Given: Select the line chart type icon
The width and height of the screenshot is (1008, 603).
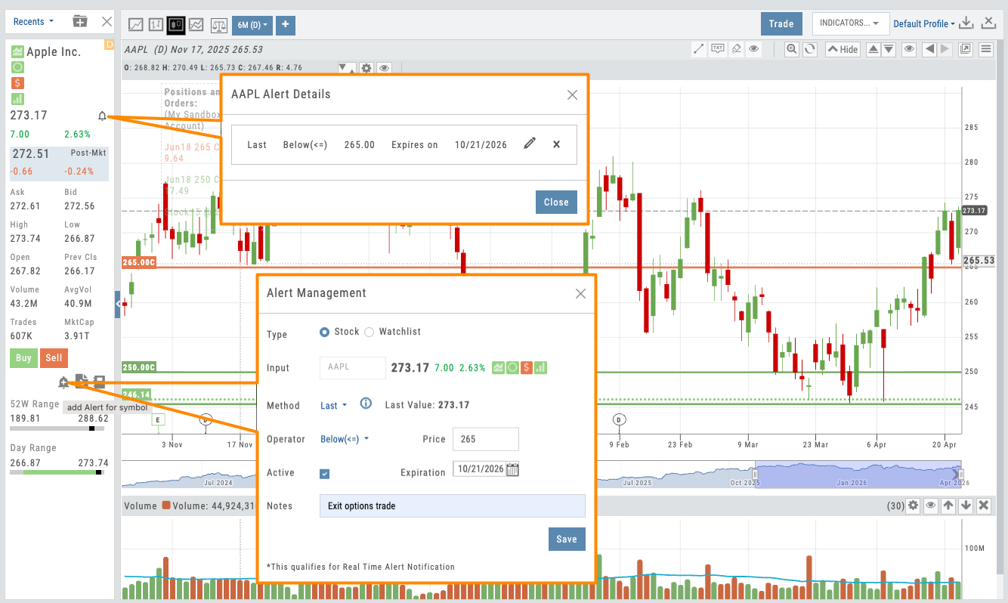Looking at the screenshot, I should click(x=136, y=25).
